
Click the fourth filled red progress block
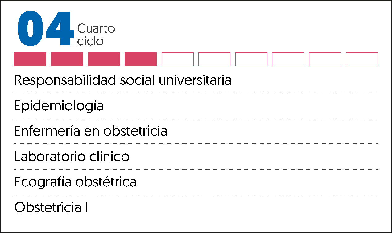141,59
